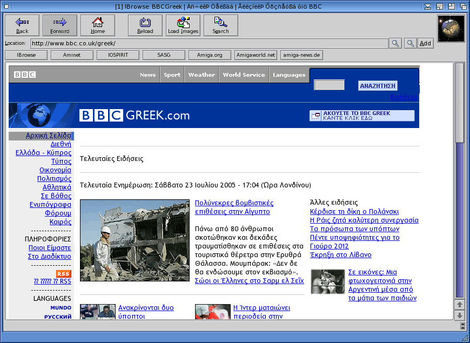Click the Load Images toolbar button

pos(183,25)
